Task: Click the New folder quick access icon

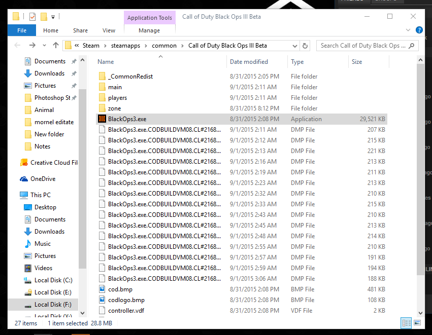Action: (x=44, y=17)
